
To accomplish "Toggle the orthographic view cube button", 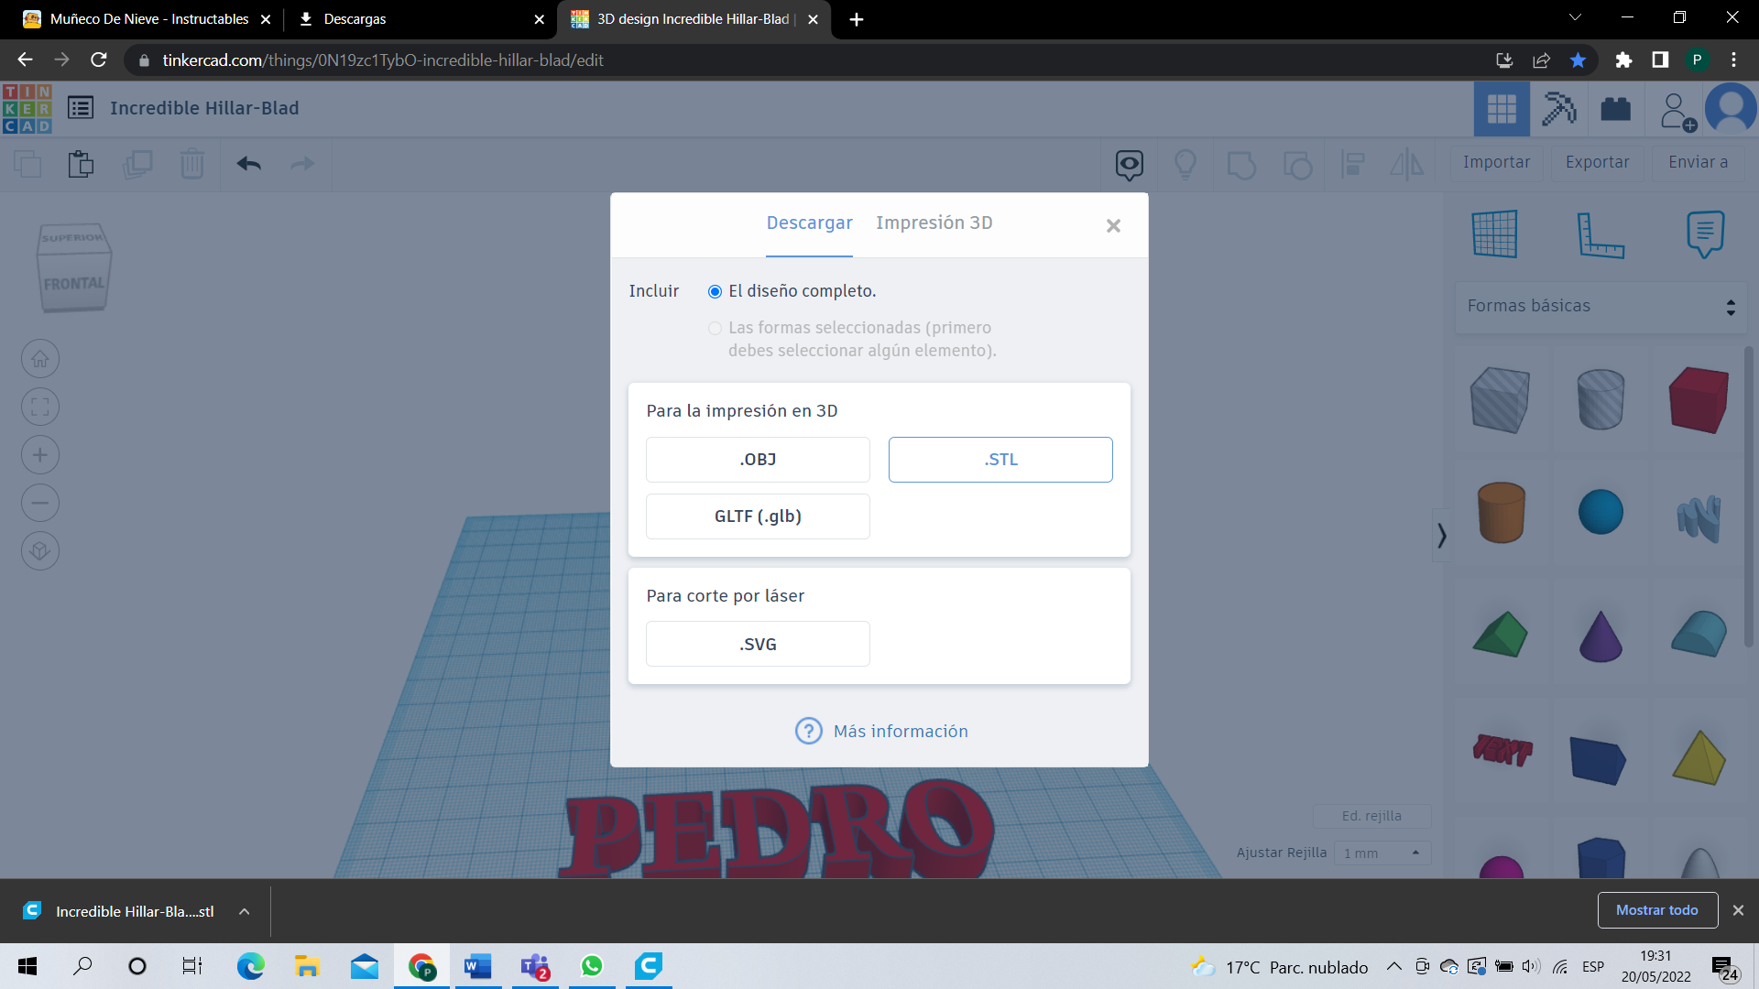I will point(40,551).
